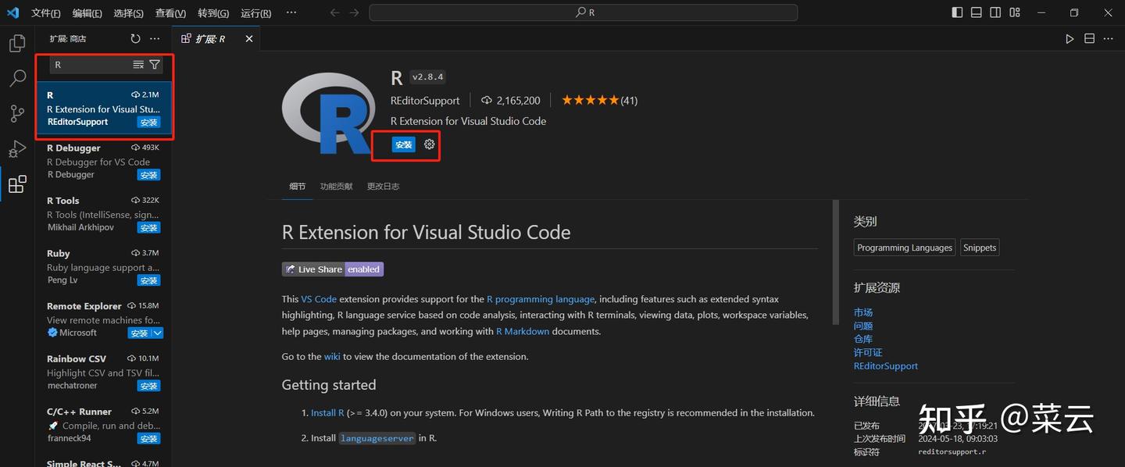The height and width of the screenshot is (467, 1125).
Task: Click the top search bar showing R
Action: [x=585, y=12]
